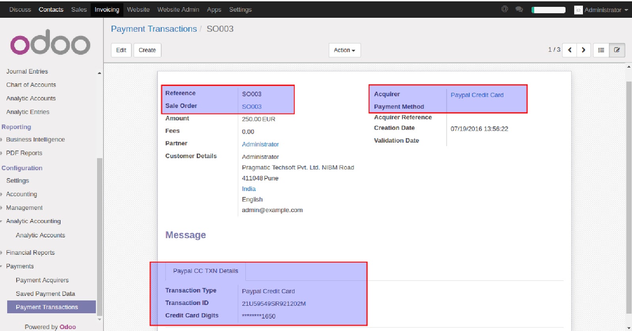Click the email admin@example.com

[x=272, y=210]
